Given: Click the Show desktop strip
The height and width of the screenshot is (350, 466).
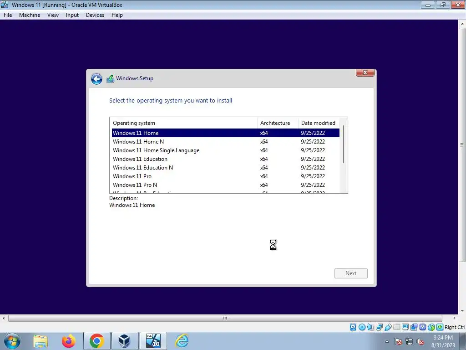Looking at the screenshot, I should point(463,341).
